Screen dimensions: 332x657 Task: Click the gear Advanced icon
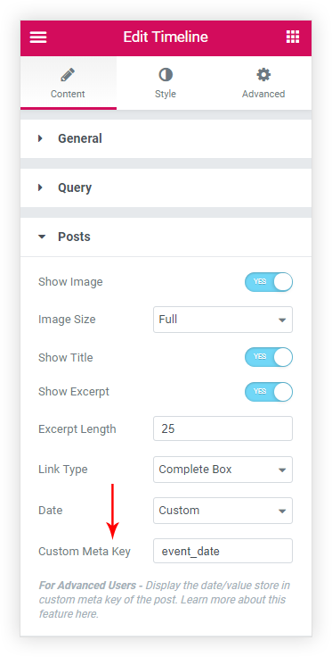[x=263, y=75]
